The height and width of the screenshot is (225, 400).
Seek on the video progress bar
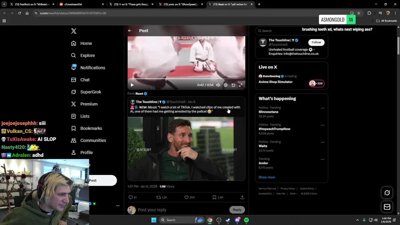[x=186, y=79]
